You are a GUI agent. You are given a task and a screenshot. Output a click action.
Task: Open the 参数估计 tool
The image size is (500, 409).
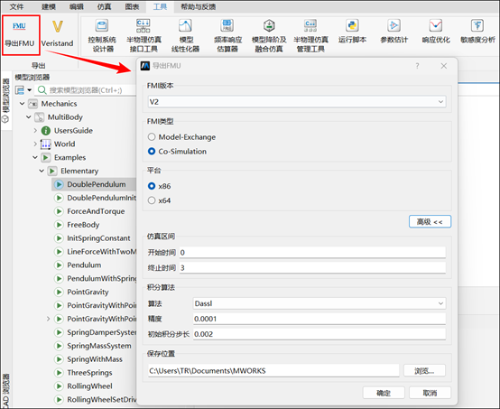click(x=394, y=31)
